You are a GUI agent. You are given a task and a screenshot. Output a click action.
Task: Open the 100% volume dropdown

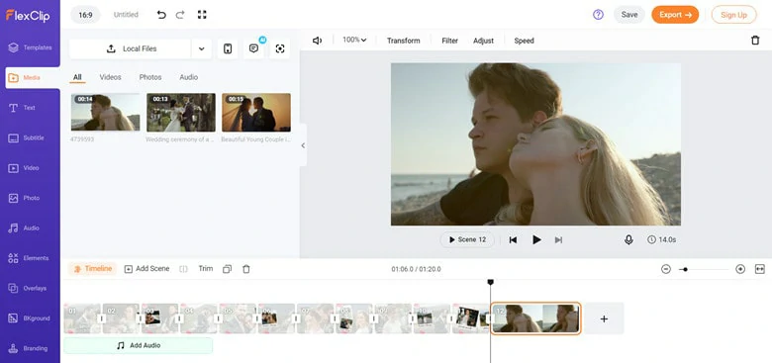[x=354, y=40]
